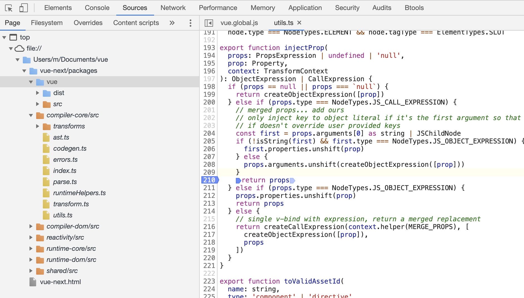Select the Page navigator tab
Image resolution: width=524 pixels, height=298 pixels.
(x=13, y=23)
